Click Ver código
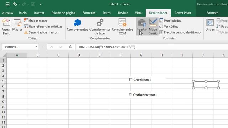 pyautogui.click(x=169, y=26)
